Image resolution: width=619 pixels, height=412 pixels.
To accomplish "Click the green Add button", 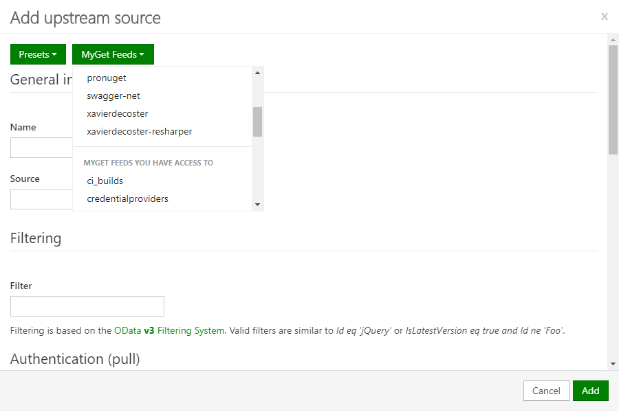I will click(x=591, y=391).
